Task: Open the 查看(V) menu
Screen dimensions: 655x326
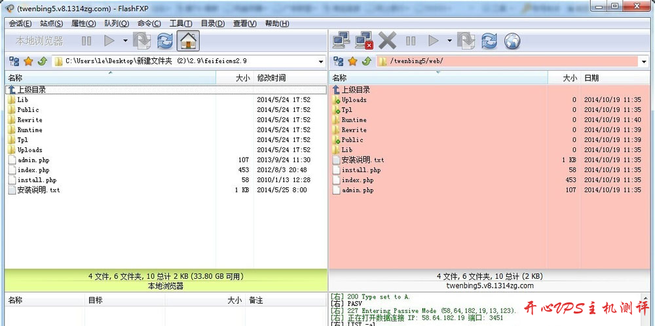Action: coord(245,24)
